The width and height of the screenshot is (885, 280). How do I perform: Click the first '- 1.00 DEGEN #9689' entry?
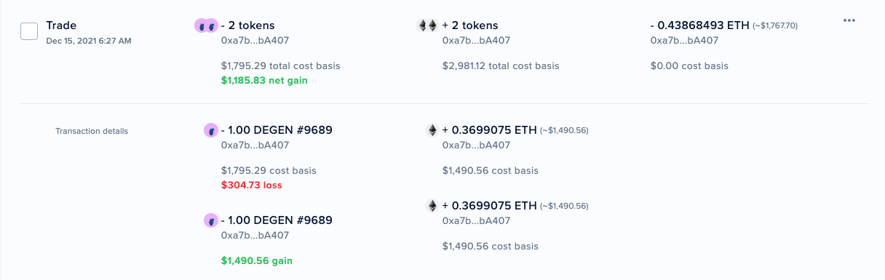(x=277, y=130)
